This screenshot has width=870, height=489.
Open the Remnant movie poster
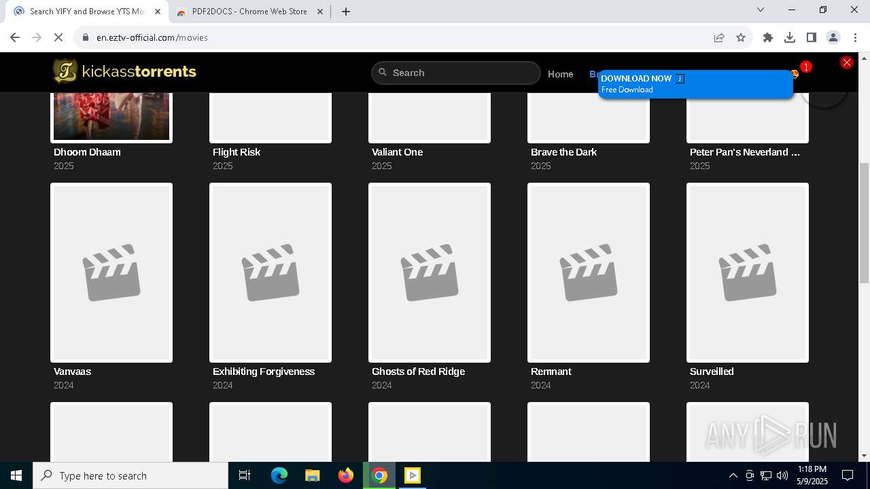pos(589,272)
